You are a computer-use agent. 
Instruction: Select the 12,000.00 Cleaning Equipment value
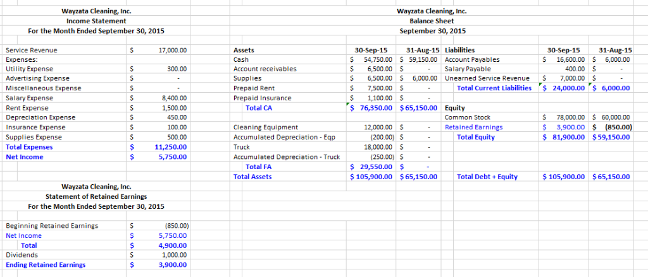coord(378,127)
